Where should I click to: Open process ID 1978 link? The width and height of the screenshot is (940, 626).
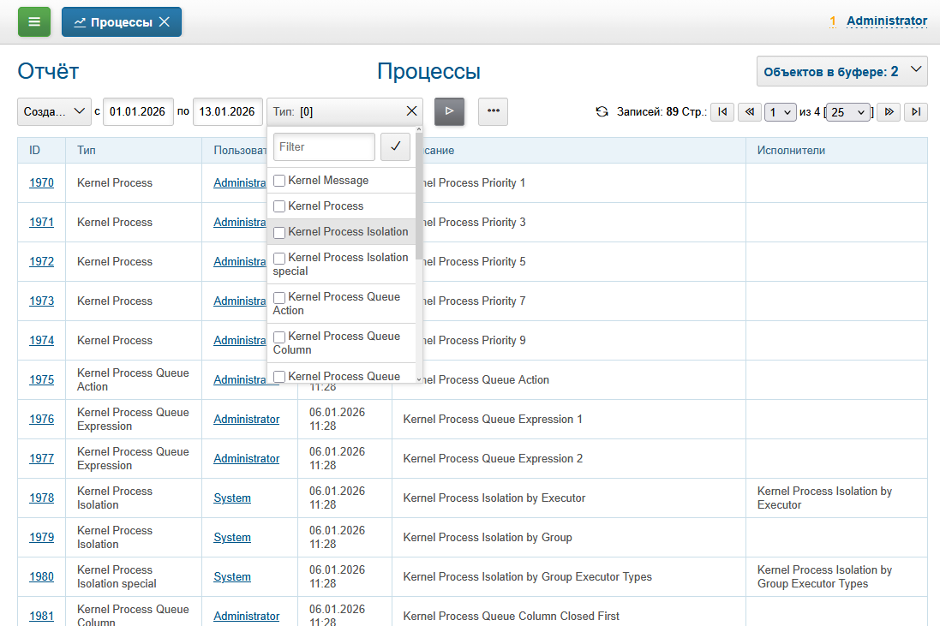click(x=41, y=498)
